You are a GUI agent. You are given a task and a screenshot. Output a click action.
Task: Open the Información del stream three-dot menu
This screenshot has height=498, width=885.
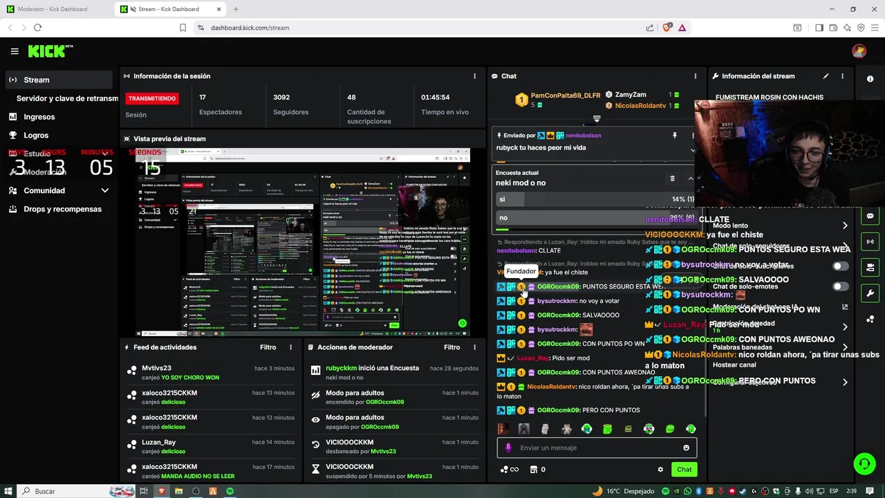[x=842, y=76]
